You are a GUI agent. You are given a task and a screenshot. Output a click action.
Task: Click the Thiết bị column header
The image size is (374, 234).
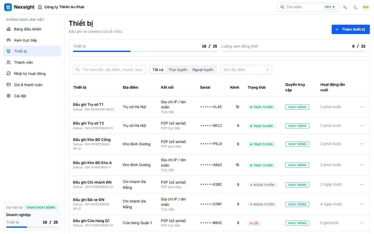tap(80, 87)
